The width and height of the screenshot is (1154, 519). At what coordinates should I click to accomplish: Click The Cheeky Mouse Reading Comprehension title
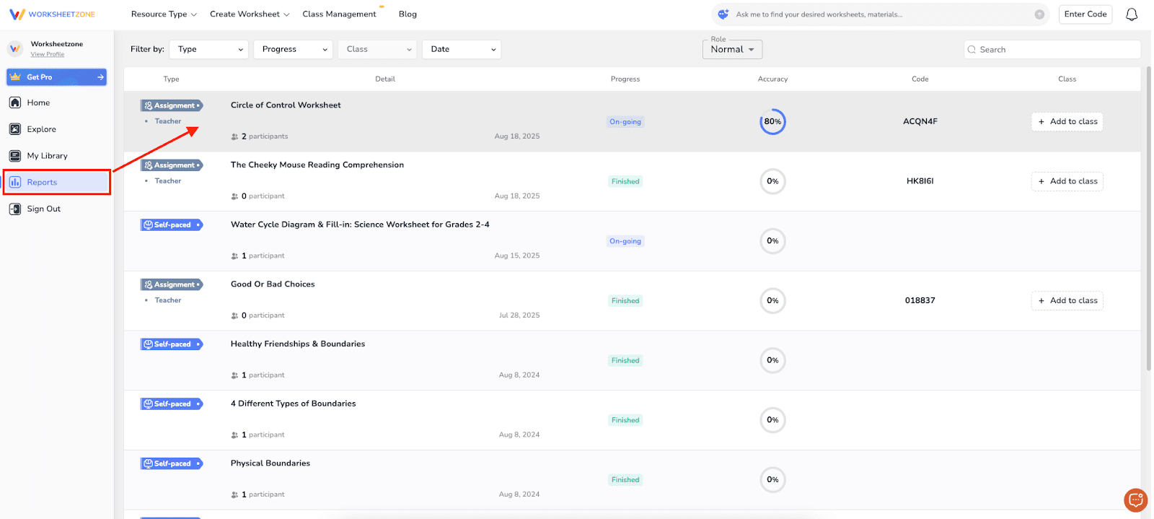click(x=317, y=165)
